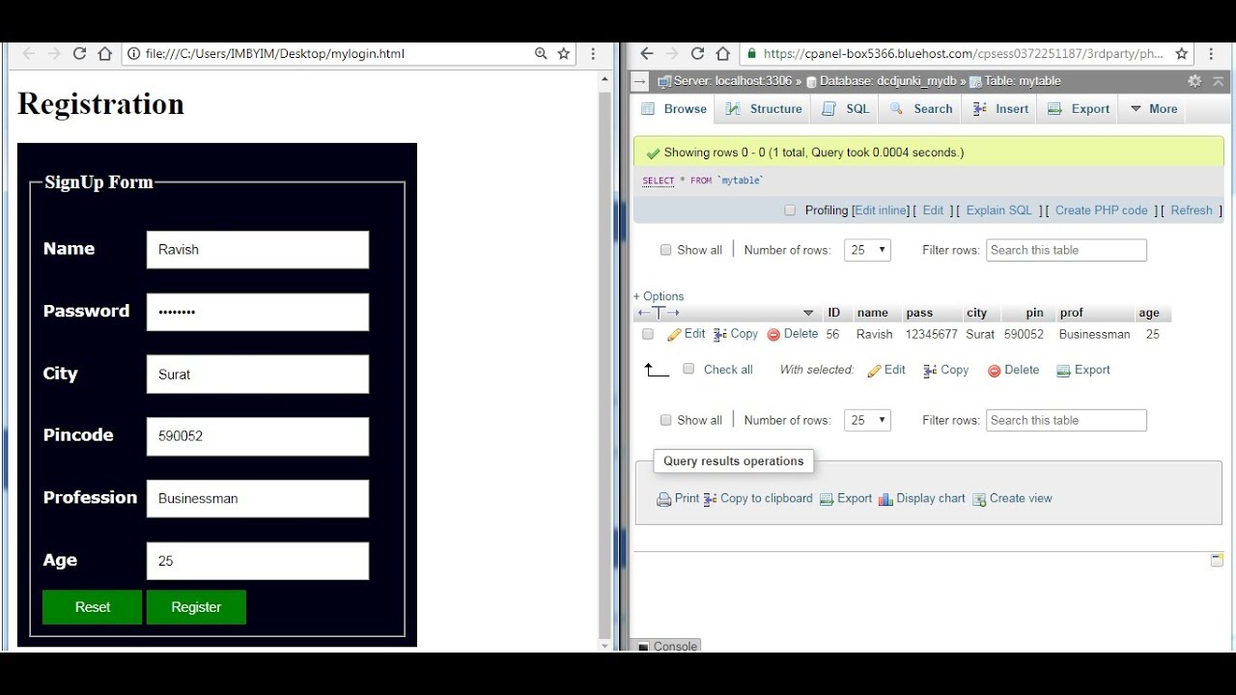
Task: Switch to the Browse tab
Action: click(x=674, y=109)
